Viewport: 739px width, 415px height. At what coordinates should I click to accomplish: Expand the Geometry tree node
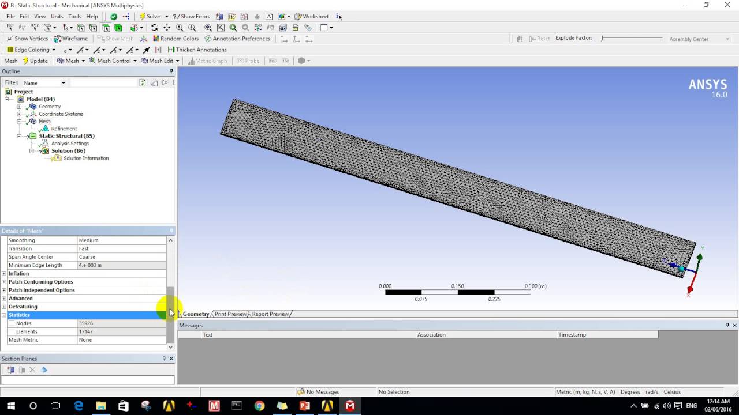click(19, 107)
